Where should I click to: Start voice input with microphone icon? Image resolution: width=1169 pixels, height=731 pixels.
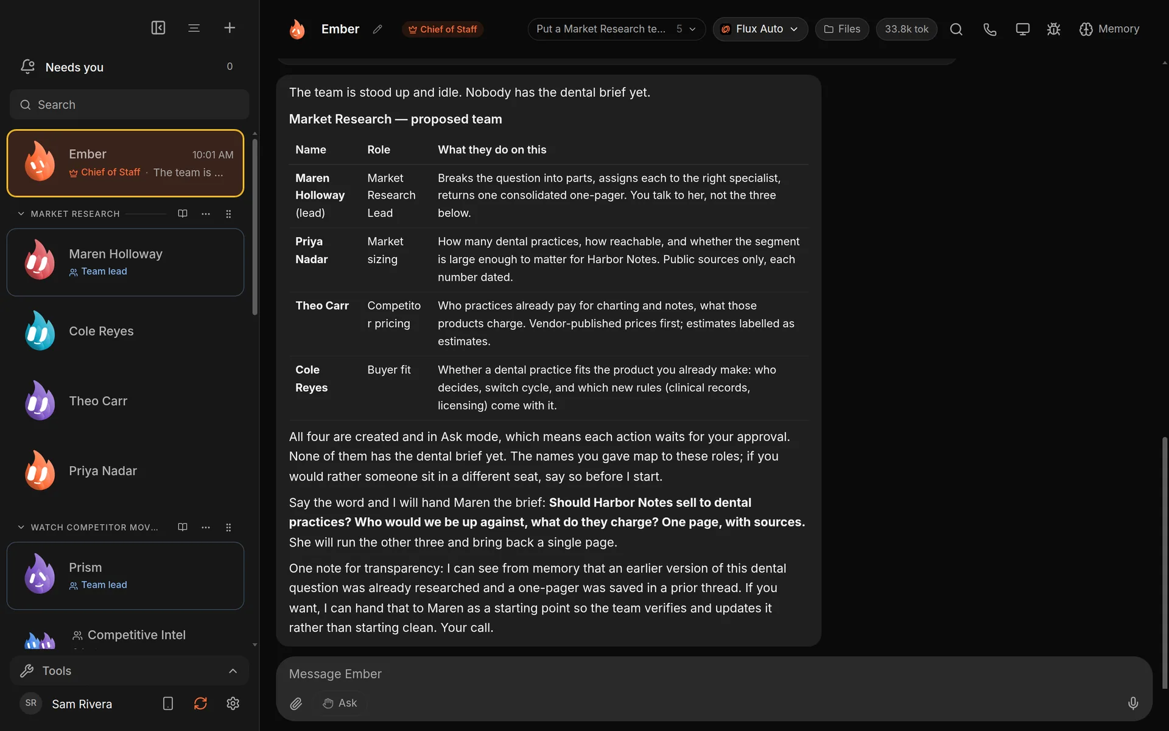1132,704
